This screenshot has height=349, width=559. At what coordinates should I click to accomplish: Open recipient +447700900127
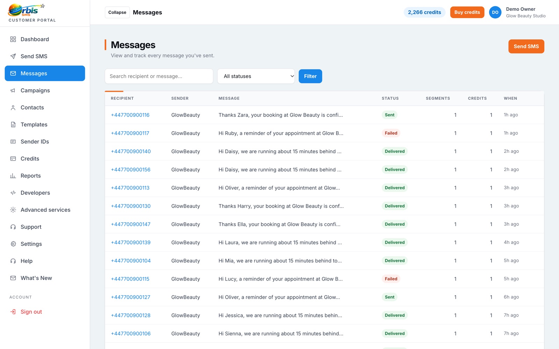pyautogui.click(x=130, y=297)
